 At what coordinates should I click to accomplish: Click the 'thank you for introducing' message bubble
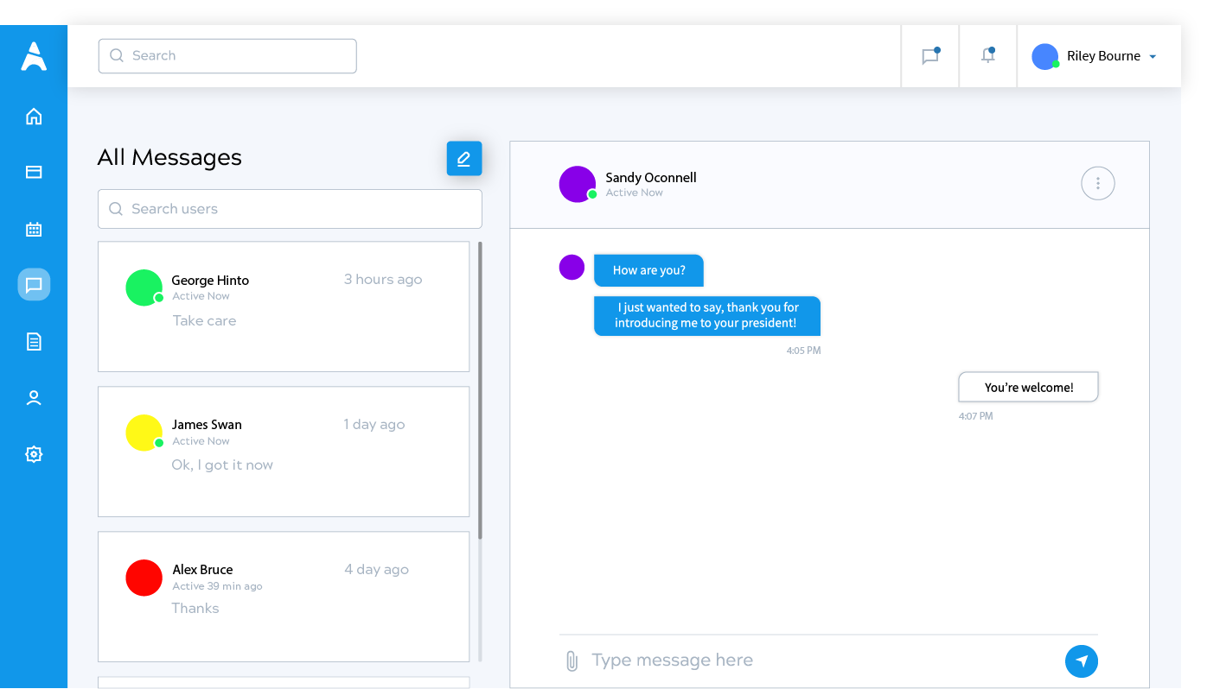click(x=707, y=315)
